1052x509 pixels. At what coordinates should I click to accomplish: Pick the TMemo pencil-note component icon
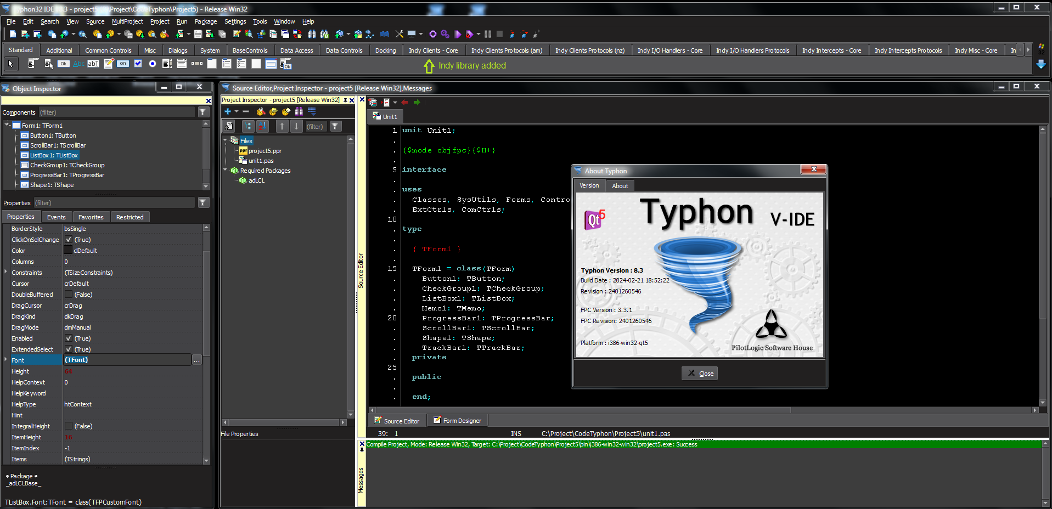coord(109,64)
